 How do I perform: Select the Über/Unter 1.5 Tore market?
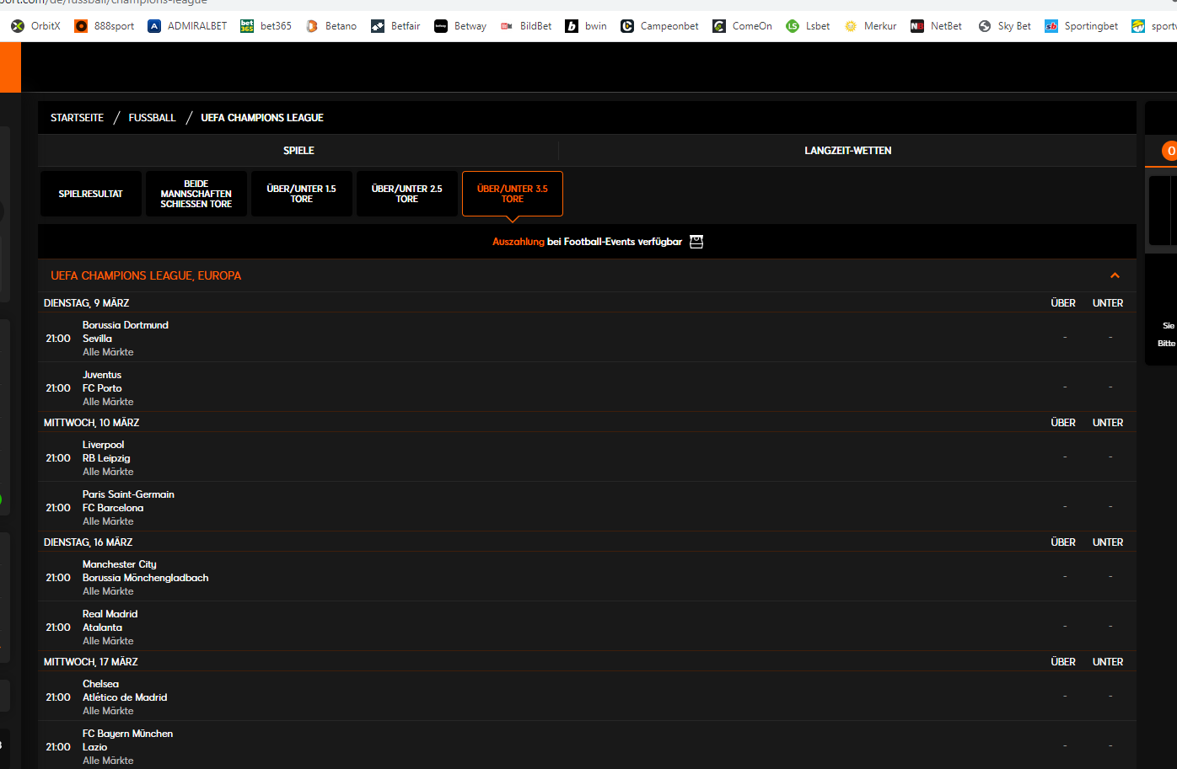(x=302, y=194)
